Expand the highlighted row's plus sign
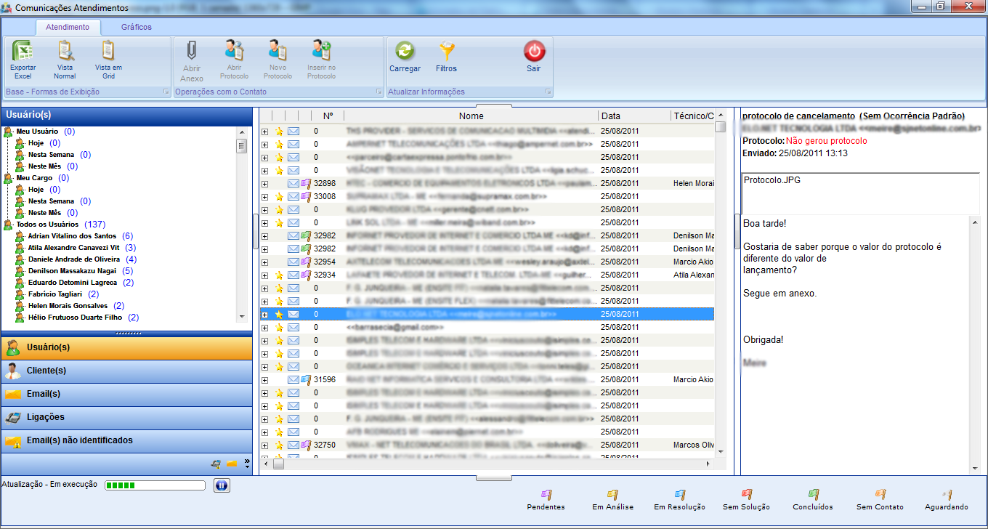This screenshot has width=988, height=529. pos(265,315)
